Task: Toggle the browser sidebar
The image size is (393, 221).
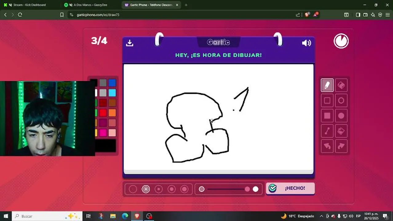Action: tap(358, 15)
